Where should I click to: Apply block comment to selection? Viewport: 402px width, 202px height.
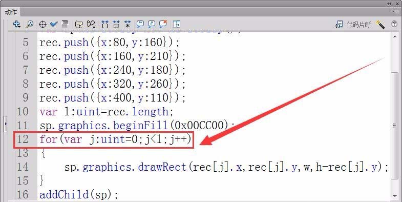click(140, 24)
